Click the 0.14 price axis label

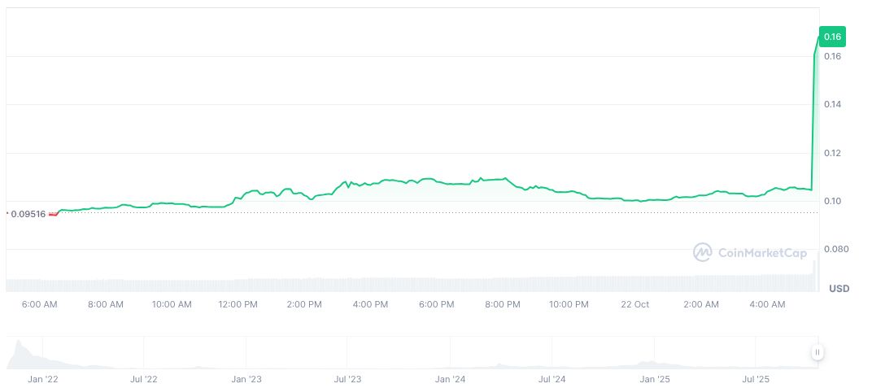[831, 105]
